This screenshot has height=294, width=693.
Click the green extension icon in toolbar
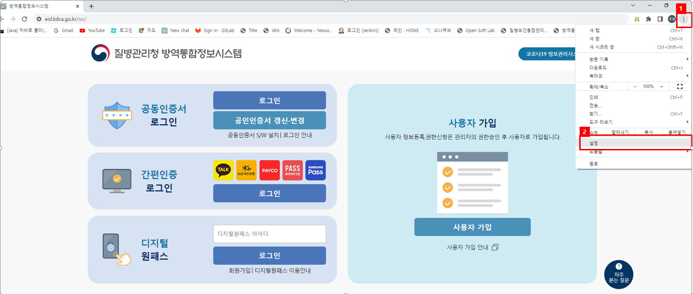click(x=637, y=19)
